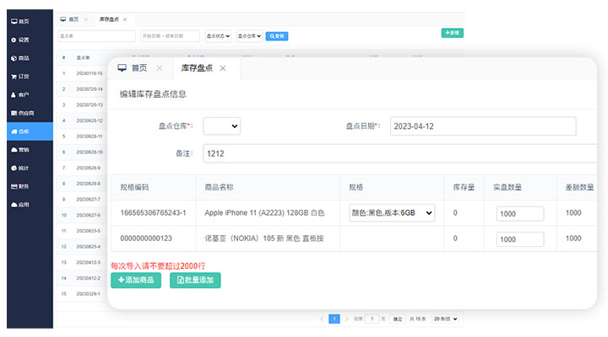The width and height of the screenshot is (608, 337).
Task: Close the 库存盘点 tab in the dialog
Action: click(x=223, y=68)
